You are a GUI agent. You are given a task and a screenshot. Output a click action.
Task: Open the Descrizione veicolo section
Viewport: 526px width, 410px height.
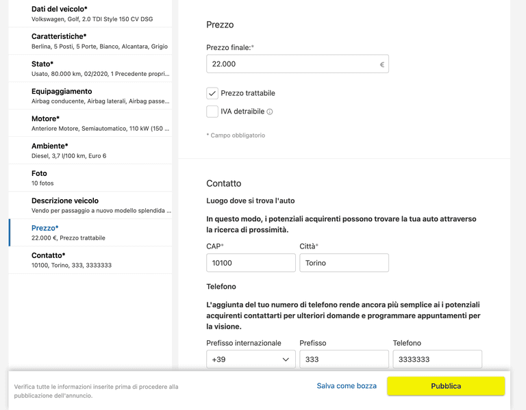coord(90,205)
